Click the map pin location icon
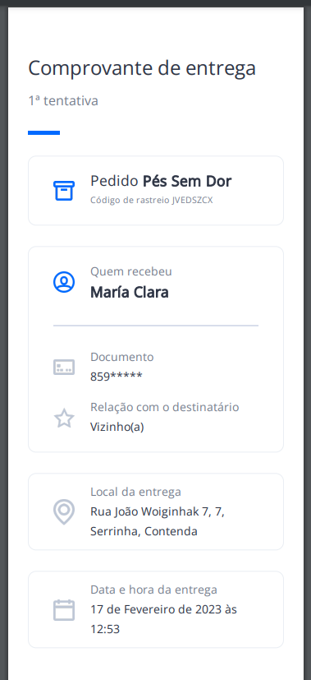Image resolution: width=311 pixels, height=680 pixels. coord(64,511)
